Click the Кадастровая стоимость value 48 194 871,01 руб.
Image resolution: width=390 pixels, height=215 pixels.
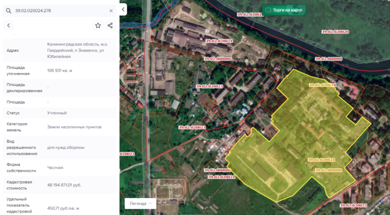coord(64,185)
